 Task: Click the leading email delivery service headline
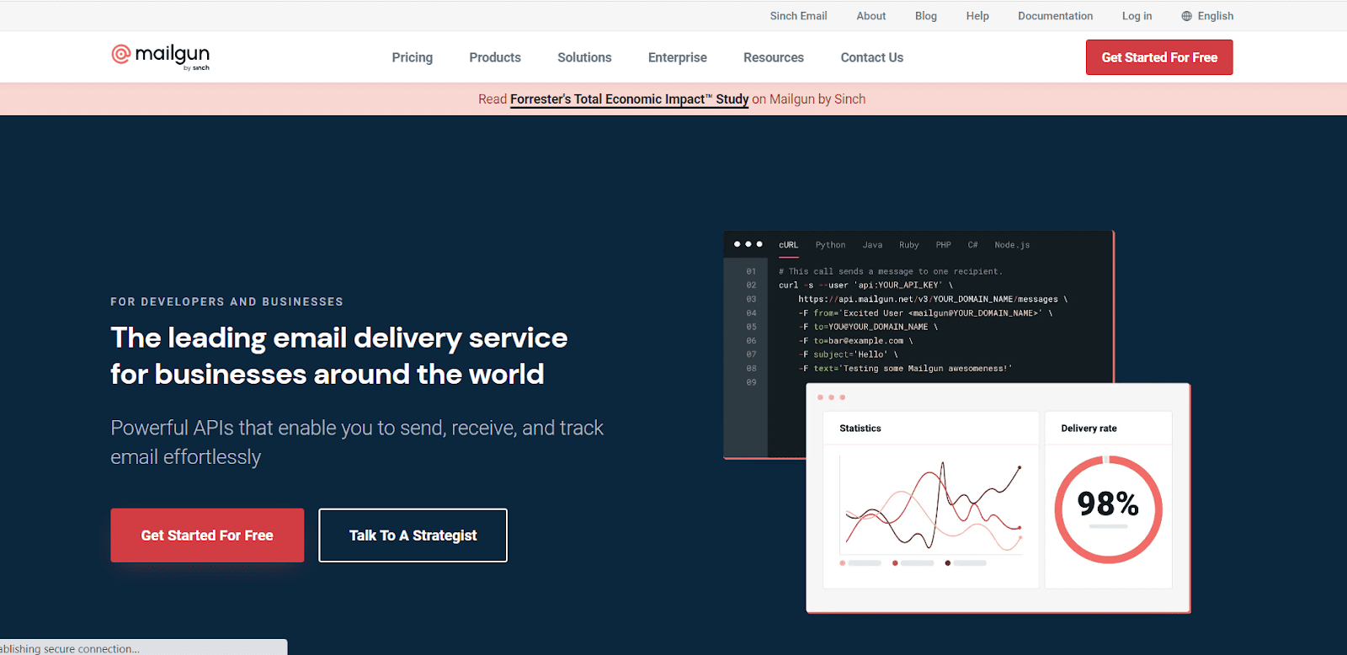point(339,355)
